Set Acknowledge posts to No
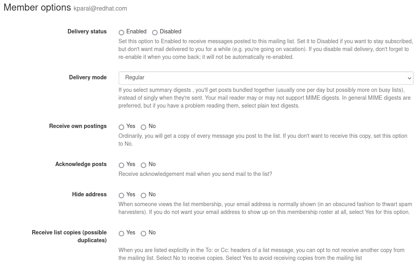This screenshot has width=417, height=265. tap(143, 165)
